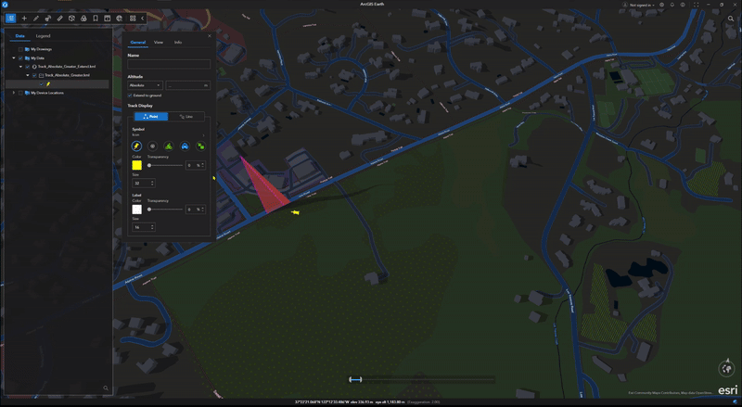Viewport: 742px width, 407px height.
Task: Open the notifications icon in title bar
Action: [672, 5]
